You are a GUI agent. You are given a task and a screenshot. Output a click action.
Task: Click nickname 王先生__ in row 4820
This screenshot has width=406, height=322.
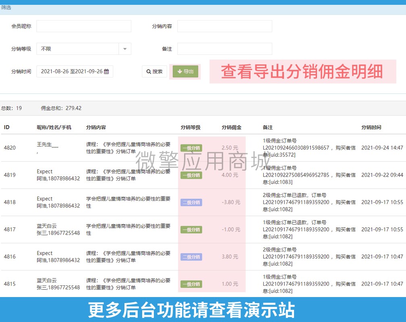point(48,144)
